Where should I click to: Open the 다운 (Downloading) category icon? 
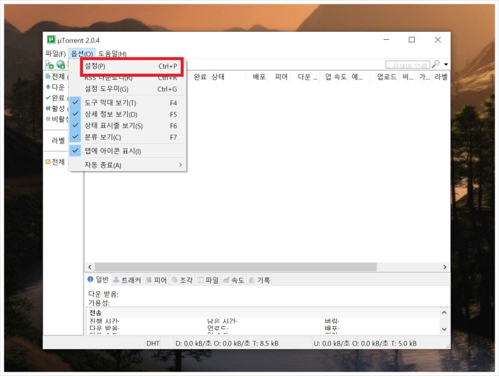pos(51,88)
